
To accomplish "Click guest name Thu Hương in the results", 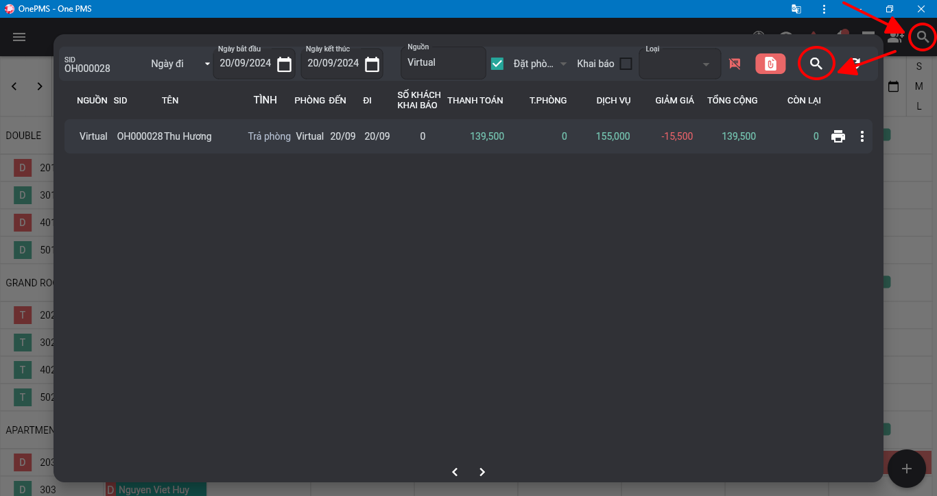I will pos(188,136).
